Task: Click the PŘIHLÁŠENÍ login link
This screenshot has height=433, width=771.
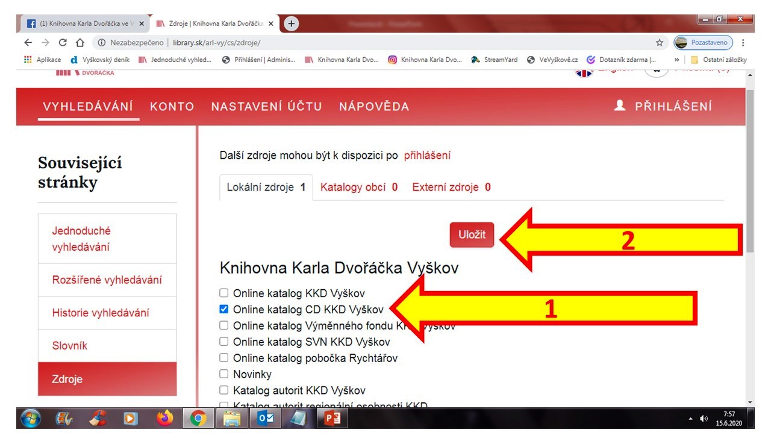Action: (x=663, y=106)
